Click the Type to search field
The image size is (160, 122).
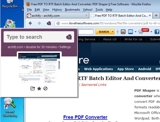click(39, 37)
